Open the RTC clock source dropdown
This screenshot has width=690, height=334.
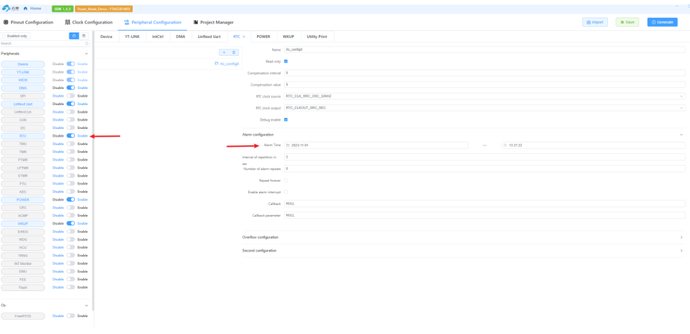(x=484, y=96)
